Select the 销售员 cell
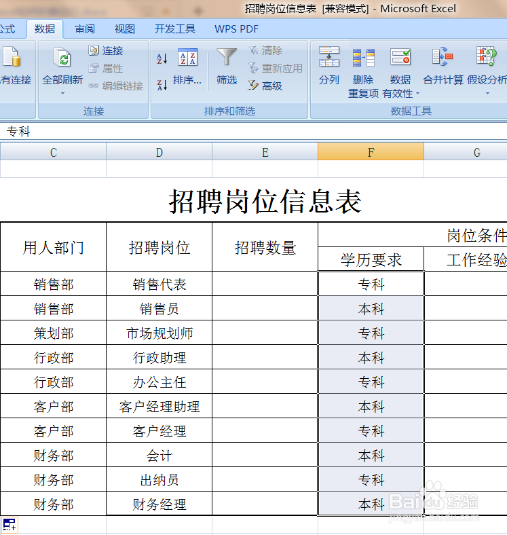The height and width of the screenshot is (535, 507). pos(159,308)
